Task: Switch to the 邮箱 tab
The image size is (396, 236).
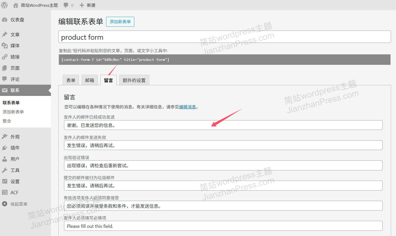Action: click(89, 80)
